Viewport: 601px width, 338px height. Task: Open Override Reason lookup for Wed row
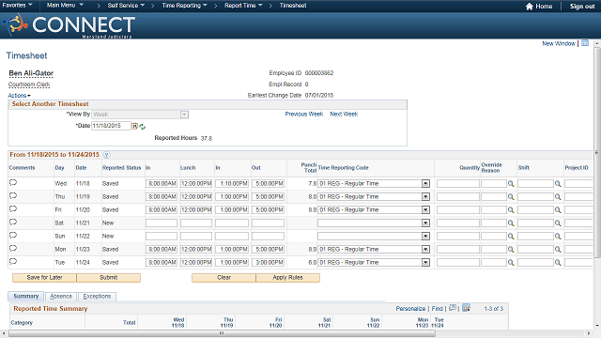(x=511, y=184)
